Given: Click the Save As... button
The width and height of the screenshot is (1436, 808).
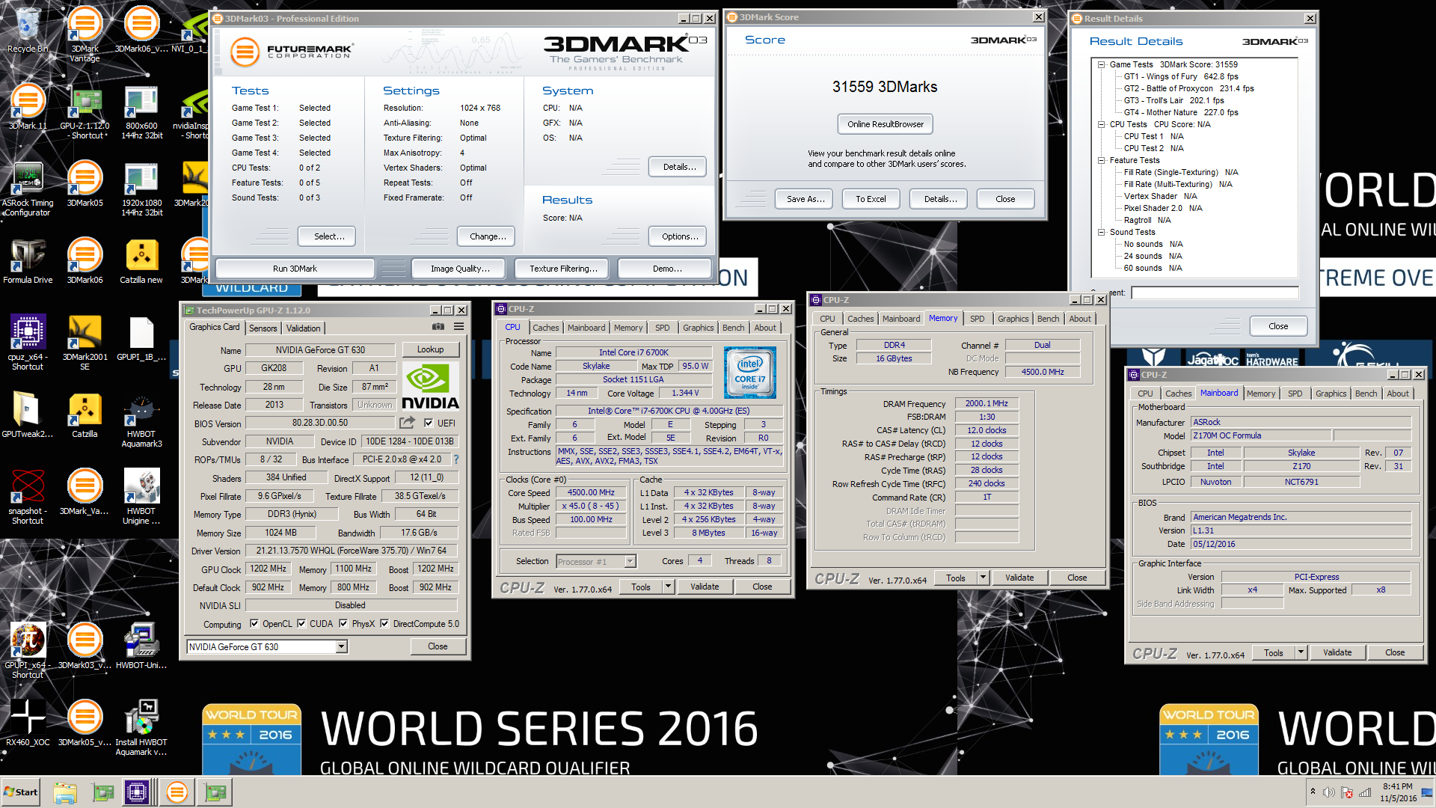Looking at the screenshot, I should pos(805,199).
